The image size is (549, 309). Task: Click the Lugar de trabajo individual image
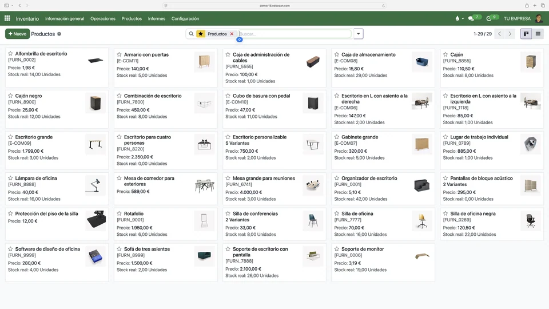[531, 144]
